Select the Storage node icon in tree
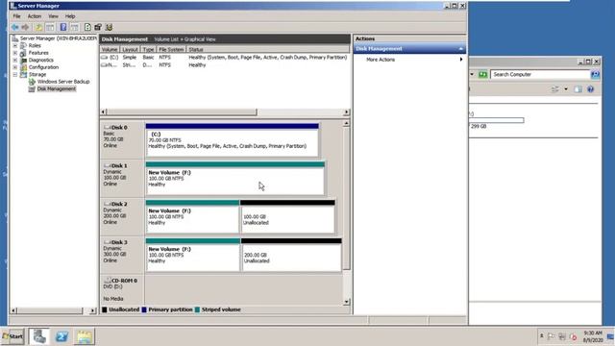615x346 pixels. pos(23,74)
